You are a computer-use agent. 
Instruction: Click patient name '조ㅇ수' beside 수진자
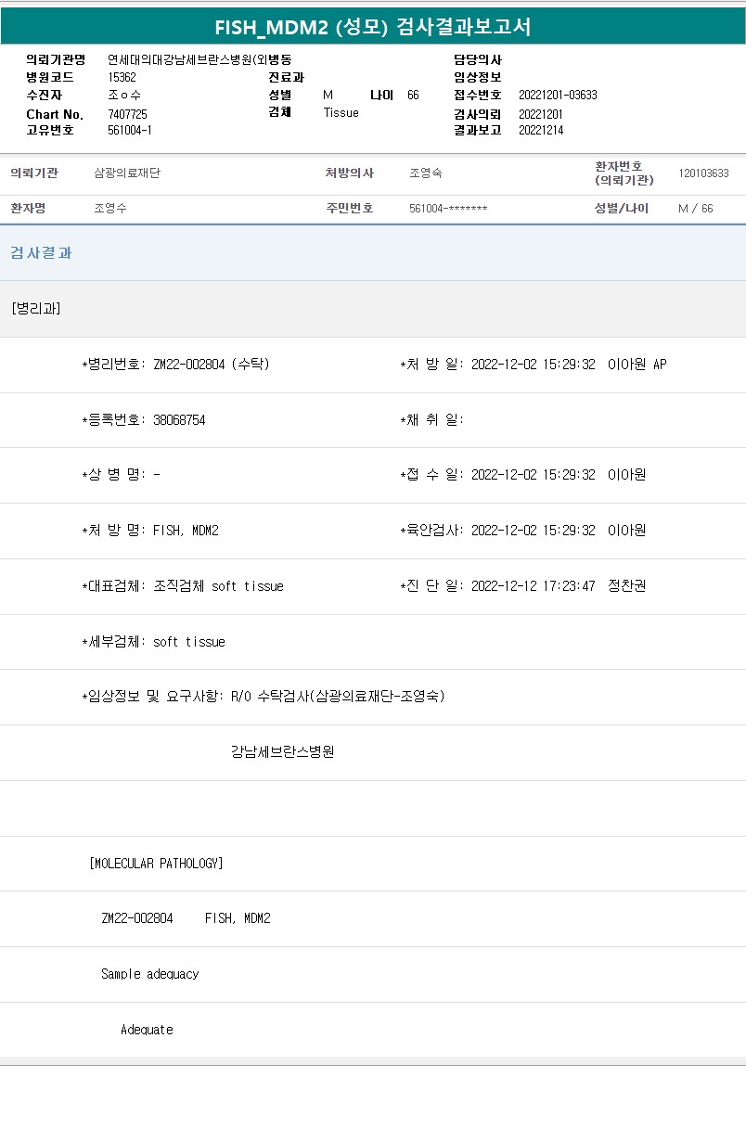pyautogui.click(x=124, y=96)
